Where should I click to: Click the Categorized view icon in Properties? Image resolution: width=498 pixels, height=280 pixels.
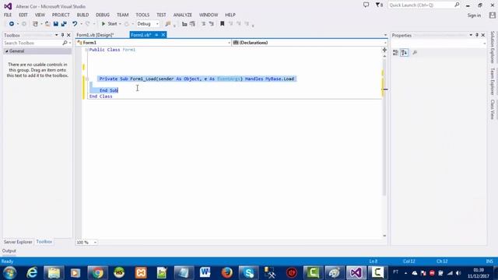395,53
